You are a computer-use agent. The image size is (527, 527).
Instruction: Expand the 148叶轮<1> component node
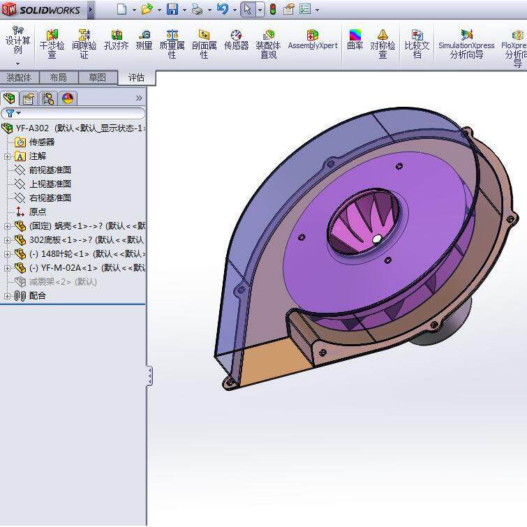coord(7,254)
